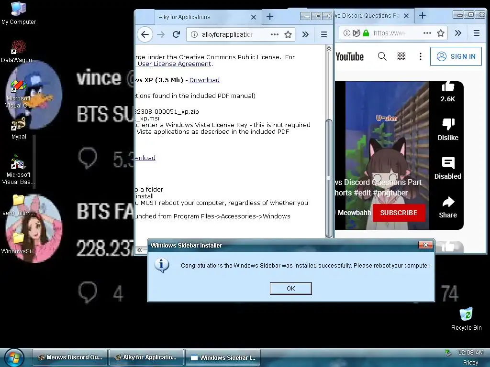This screenshot has width=490, height=367.
Task: Open the YouTube apps grid
Action: pos(401,56)
